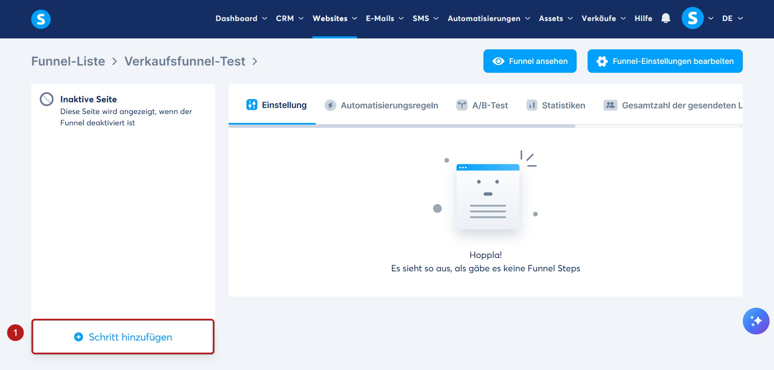774x370 pixels.
Task: Expand the SMS menu
Action: pos(425,18)
